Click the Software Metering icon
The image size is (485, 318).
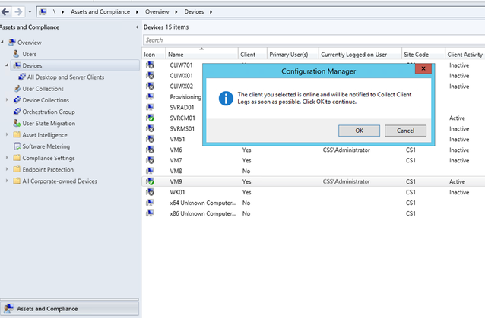(x=17, y=146)
